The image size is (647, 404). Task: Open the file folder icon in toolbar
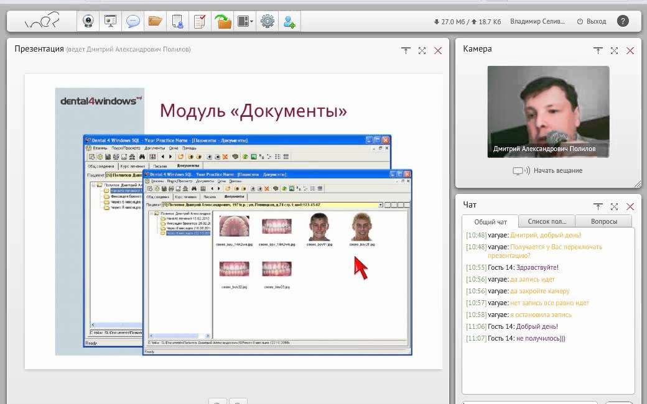pos(155,21)
